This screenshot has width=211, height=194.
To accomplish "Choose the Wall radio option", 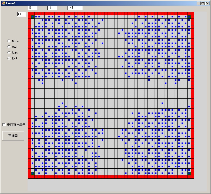I will 9,47.
